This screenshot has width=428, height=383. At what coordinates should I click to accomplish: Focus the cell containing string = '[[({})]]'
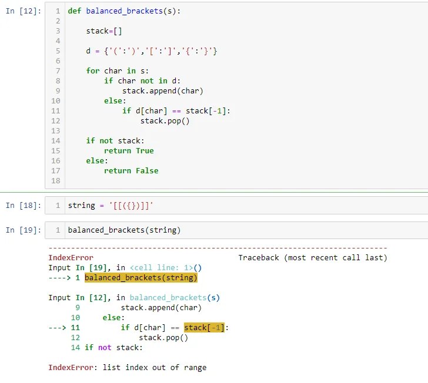pyautogui.click(x=235, y=206)
